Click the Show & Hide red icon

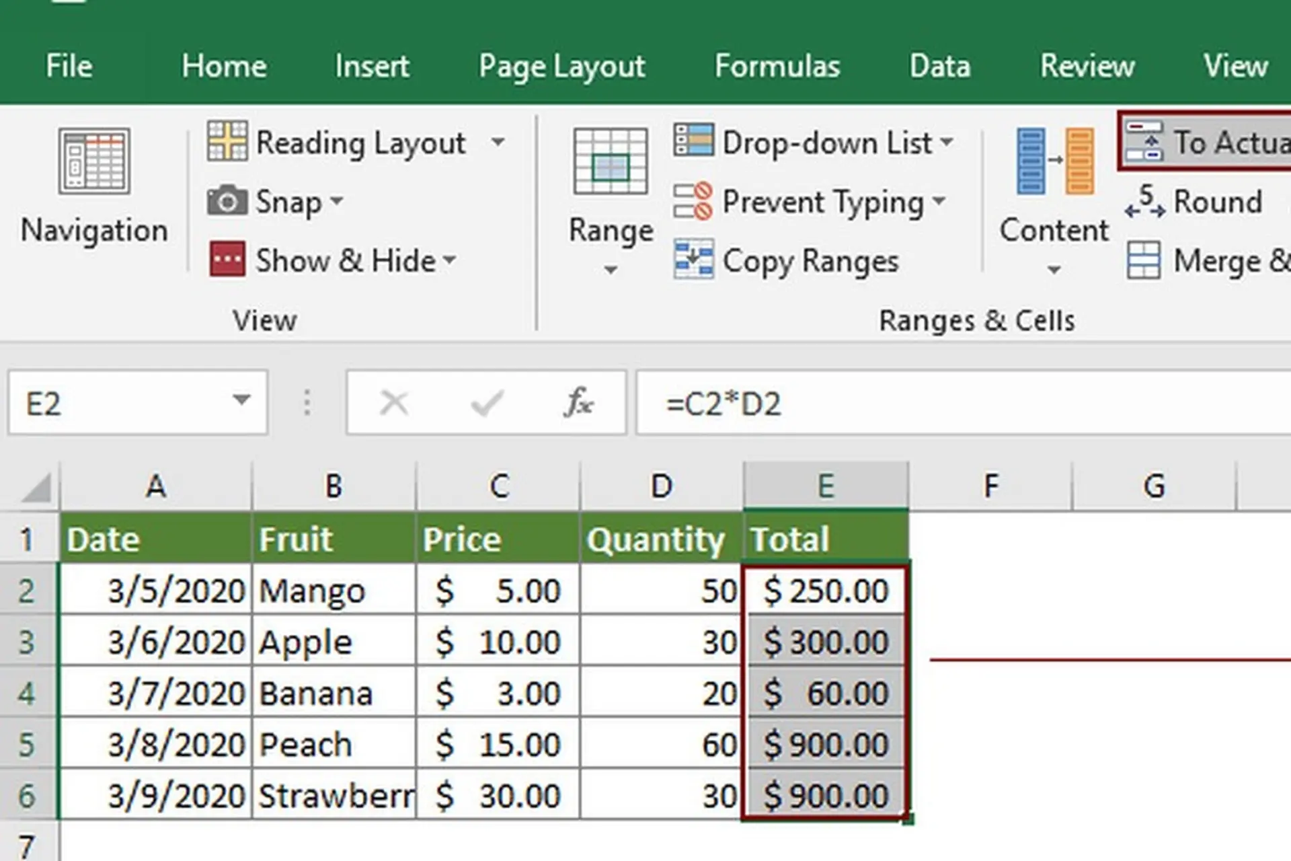227,259
